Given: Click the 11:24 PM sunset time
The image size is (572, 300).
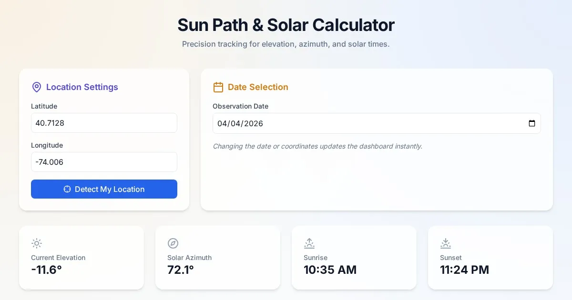Looking at the screenshot, I should tap(464, 270).
